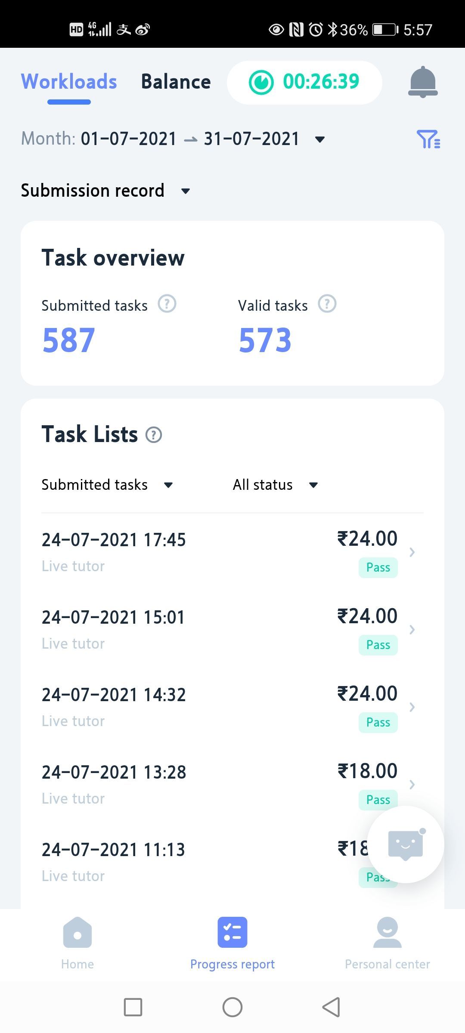Open details arrow for the 15:01 task
This screenshot has height=1033, width=465.
(x=412, y=630)
